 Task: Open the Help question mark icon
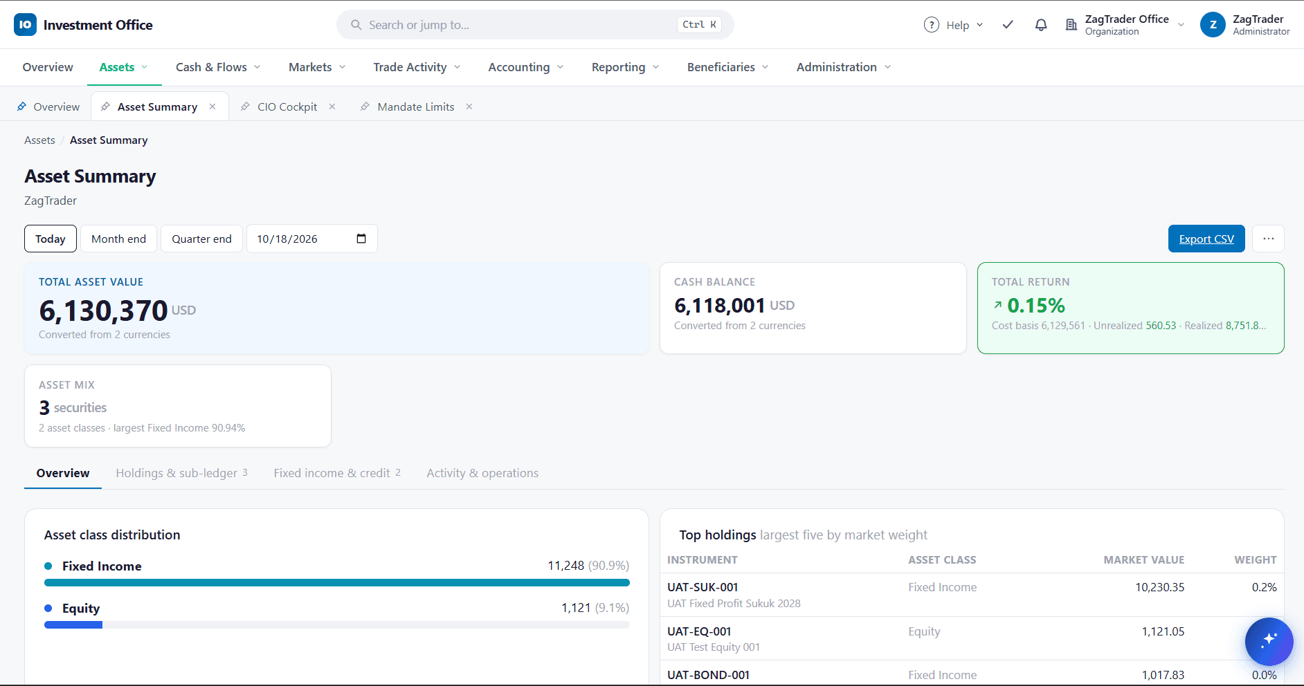pyautogui.click(x=932, y=25)
